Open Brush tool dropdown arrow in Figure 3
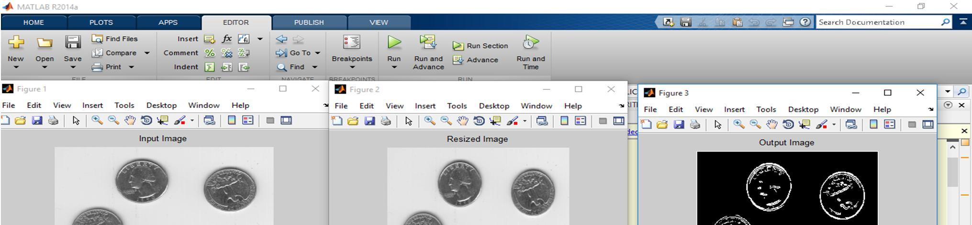This screenshot has width=972, height=225. (834, 125)
